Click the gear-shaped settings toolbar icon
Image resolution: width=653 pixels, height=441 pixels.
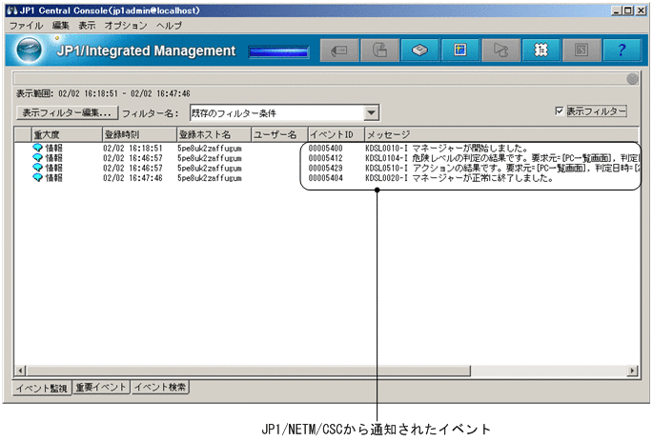point(541,50)
